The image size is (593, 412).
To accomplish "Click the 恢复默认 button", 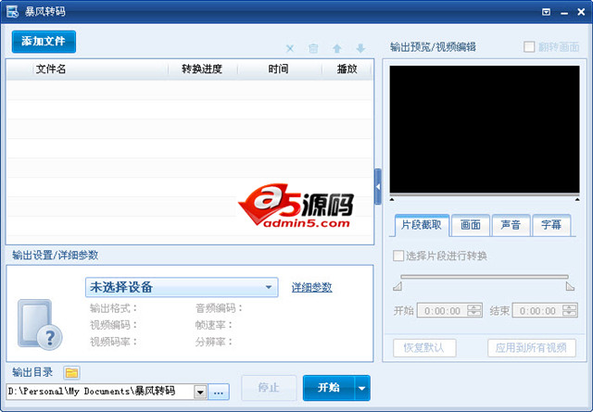I will point(424,348).
